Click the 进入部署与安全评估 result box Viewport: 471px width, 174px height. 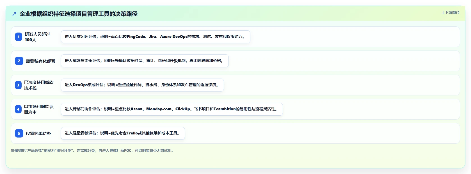[145, 61]
